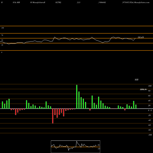Image resolution: width=153 pixels, height=153 pixels.
Task: Click the MR axis label -100
Action: [x=150, y=135]
